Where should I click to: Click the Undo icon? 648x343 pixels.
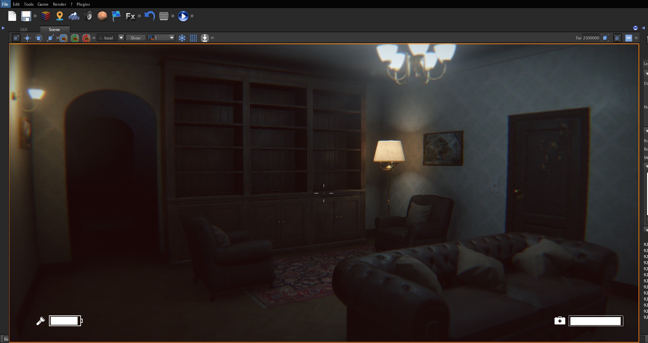150,16
